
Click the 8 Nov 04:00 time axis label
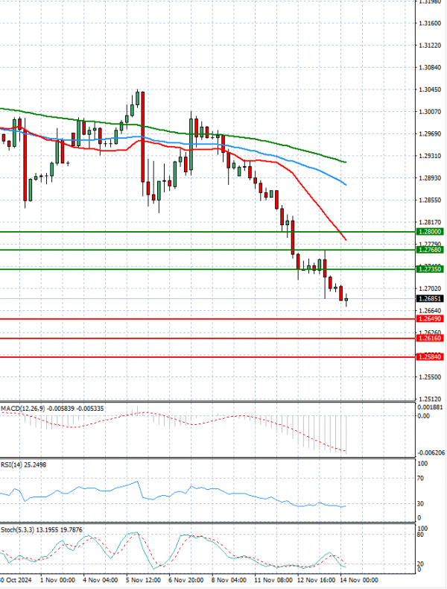point(229,580)
